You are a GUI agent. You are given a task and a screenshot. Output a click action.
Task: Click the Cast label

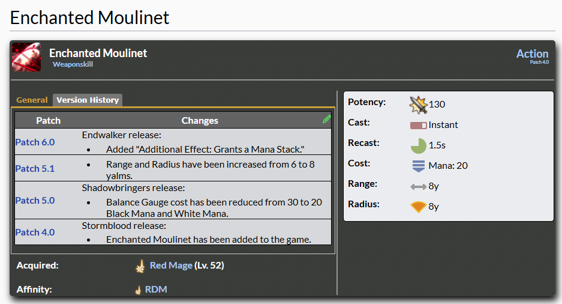click(x=359, y=123)
